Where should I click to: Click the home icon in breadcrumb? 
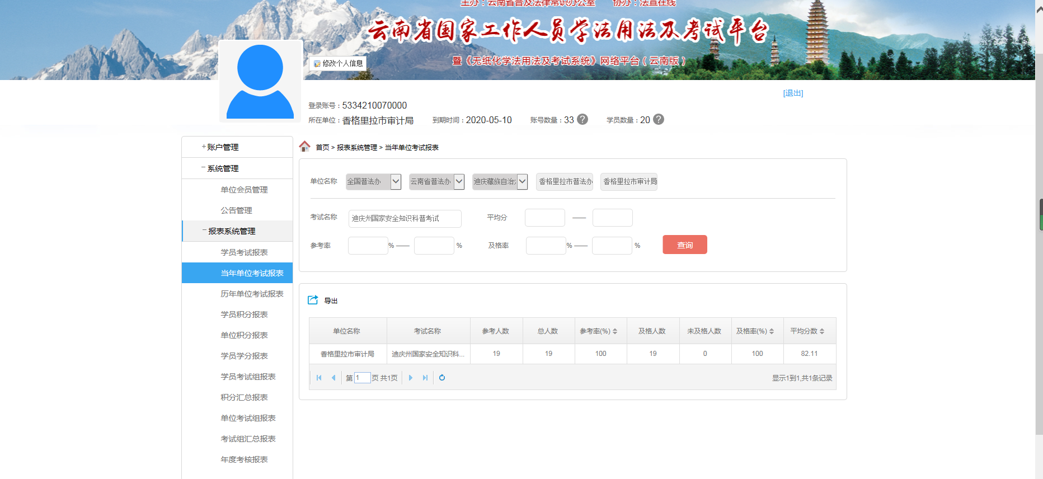pyautogui.click(x=304, y=147)
